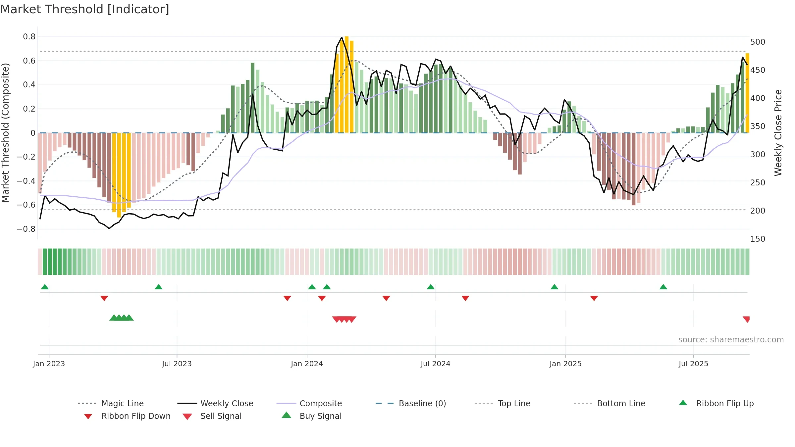This screenshot has width=795, height=447.
Task: Click the 0 tick on the left axis
Action: (33, 133)
